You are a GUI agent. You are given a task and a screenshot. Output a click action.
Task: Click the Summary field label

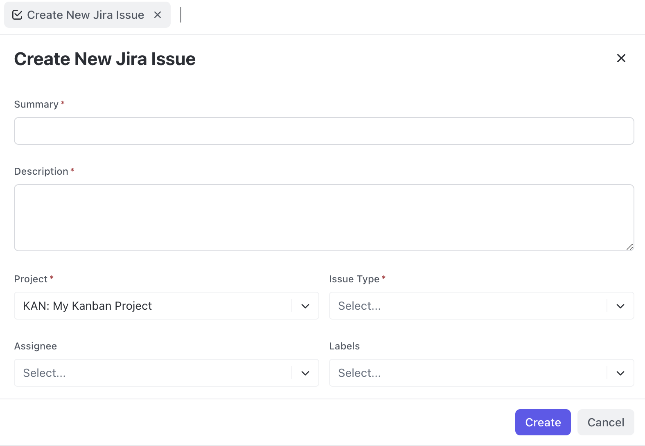point(36,104)
